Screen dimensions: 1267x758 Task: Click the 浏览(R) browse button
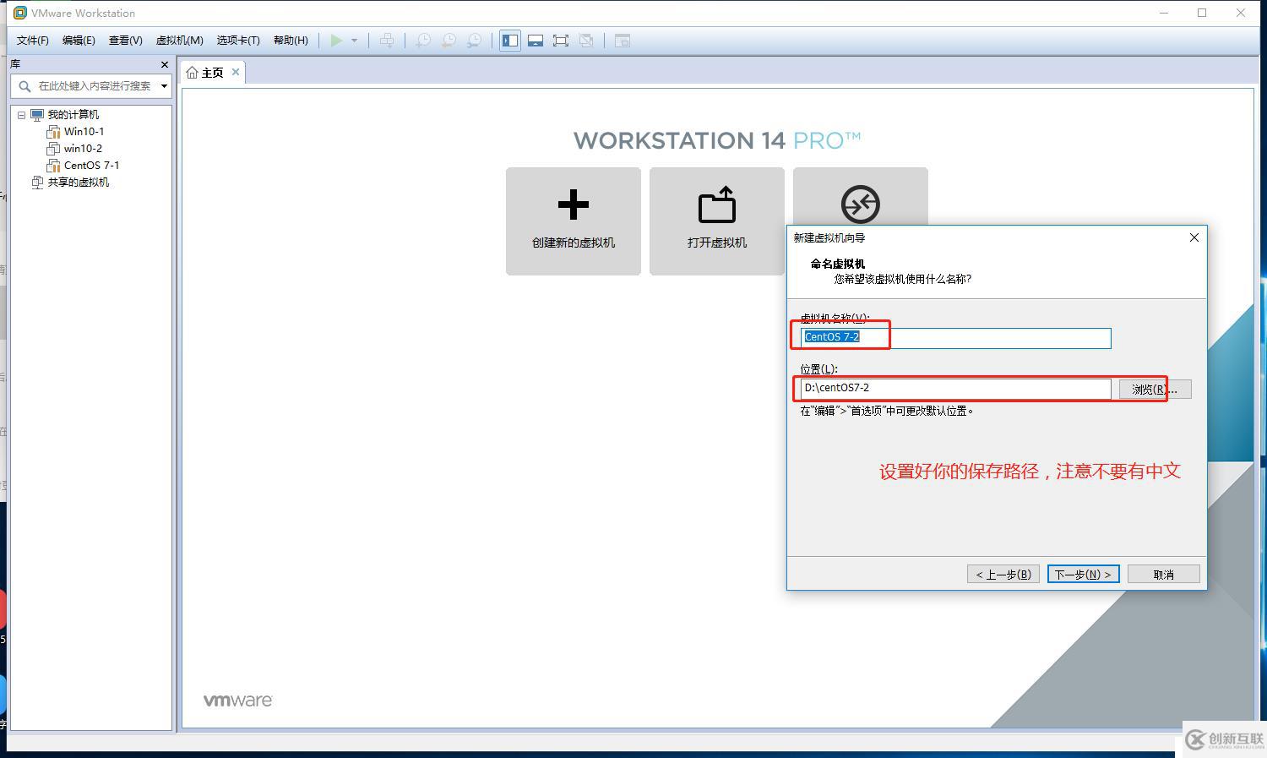click(x=1155, y=389)
